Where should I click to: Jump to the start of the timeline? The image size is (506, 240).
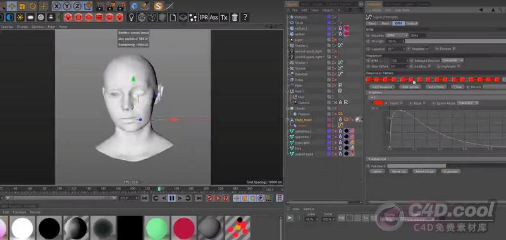tap(145, 198)
